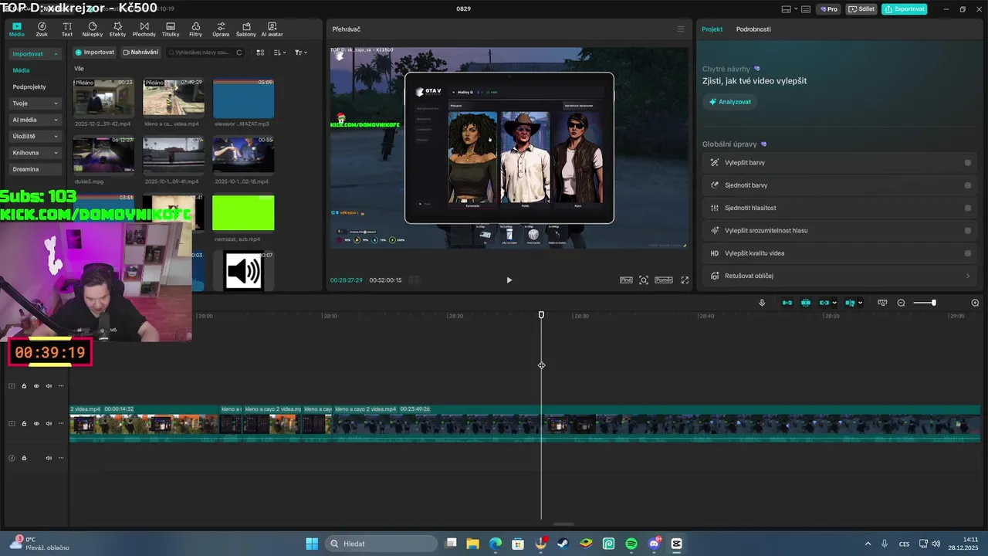The width and height of the screenshot is (988, 556).
Task: Click the timeline zoom slider handle
Action: click(933, 303)
